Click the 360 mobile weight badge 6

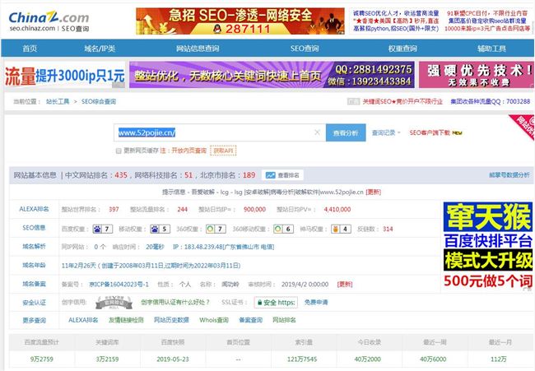tap(283, 229)
